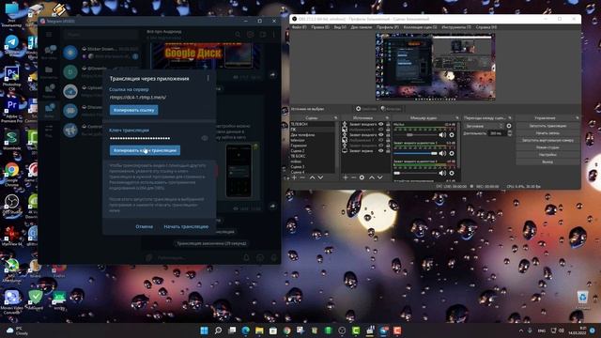Viewport: 601px width, 338px height.
Task: Move selected source down in OBS
Action: tap(379, 177)
